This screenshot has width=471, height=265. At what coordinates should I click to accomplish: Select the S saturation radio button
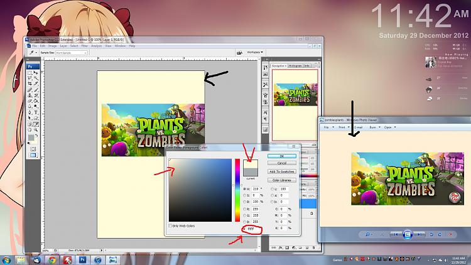(x=244, y=195)
